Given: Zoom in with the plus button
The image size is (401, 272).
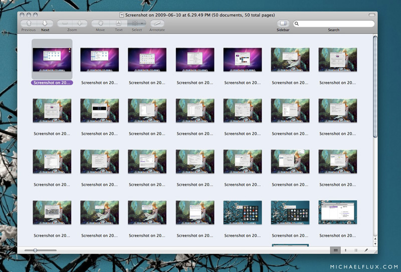Looking at the screenshot, I should [80, 23].
